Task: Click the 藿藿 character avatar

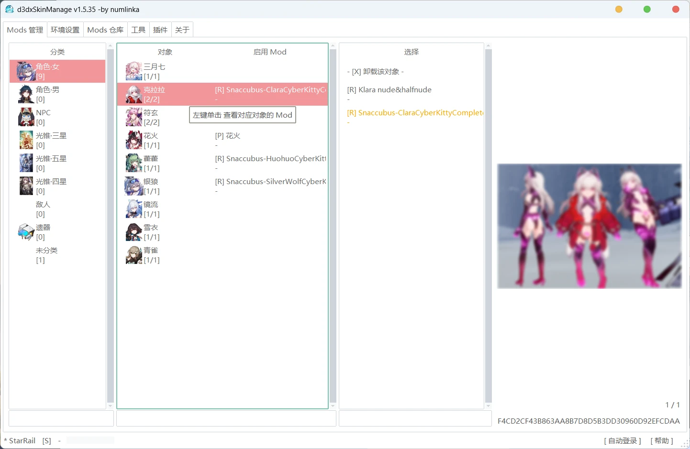Action: (134, 163)
